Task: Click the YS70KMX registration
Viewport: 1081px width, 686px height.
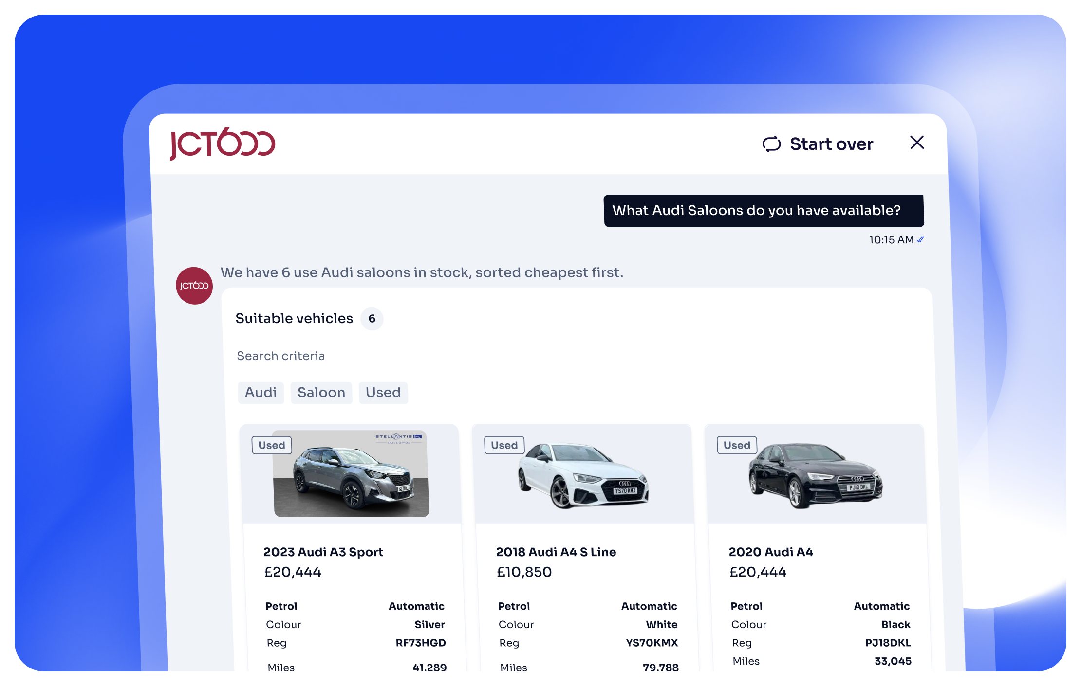Action: coord(652,643)
